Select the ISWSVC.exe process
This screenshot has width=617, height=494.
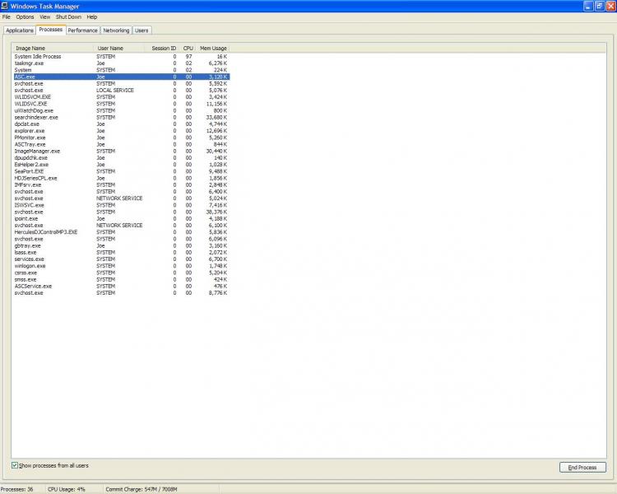coord(121,205)
